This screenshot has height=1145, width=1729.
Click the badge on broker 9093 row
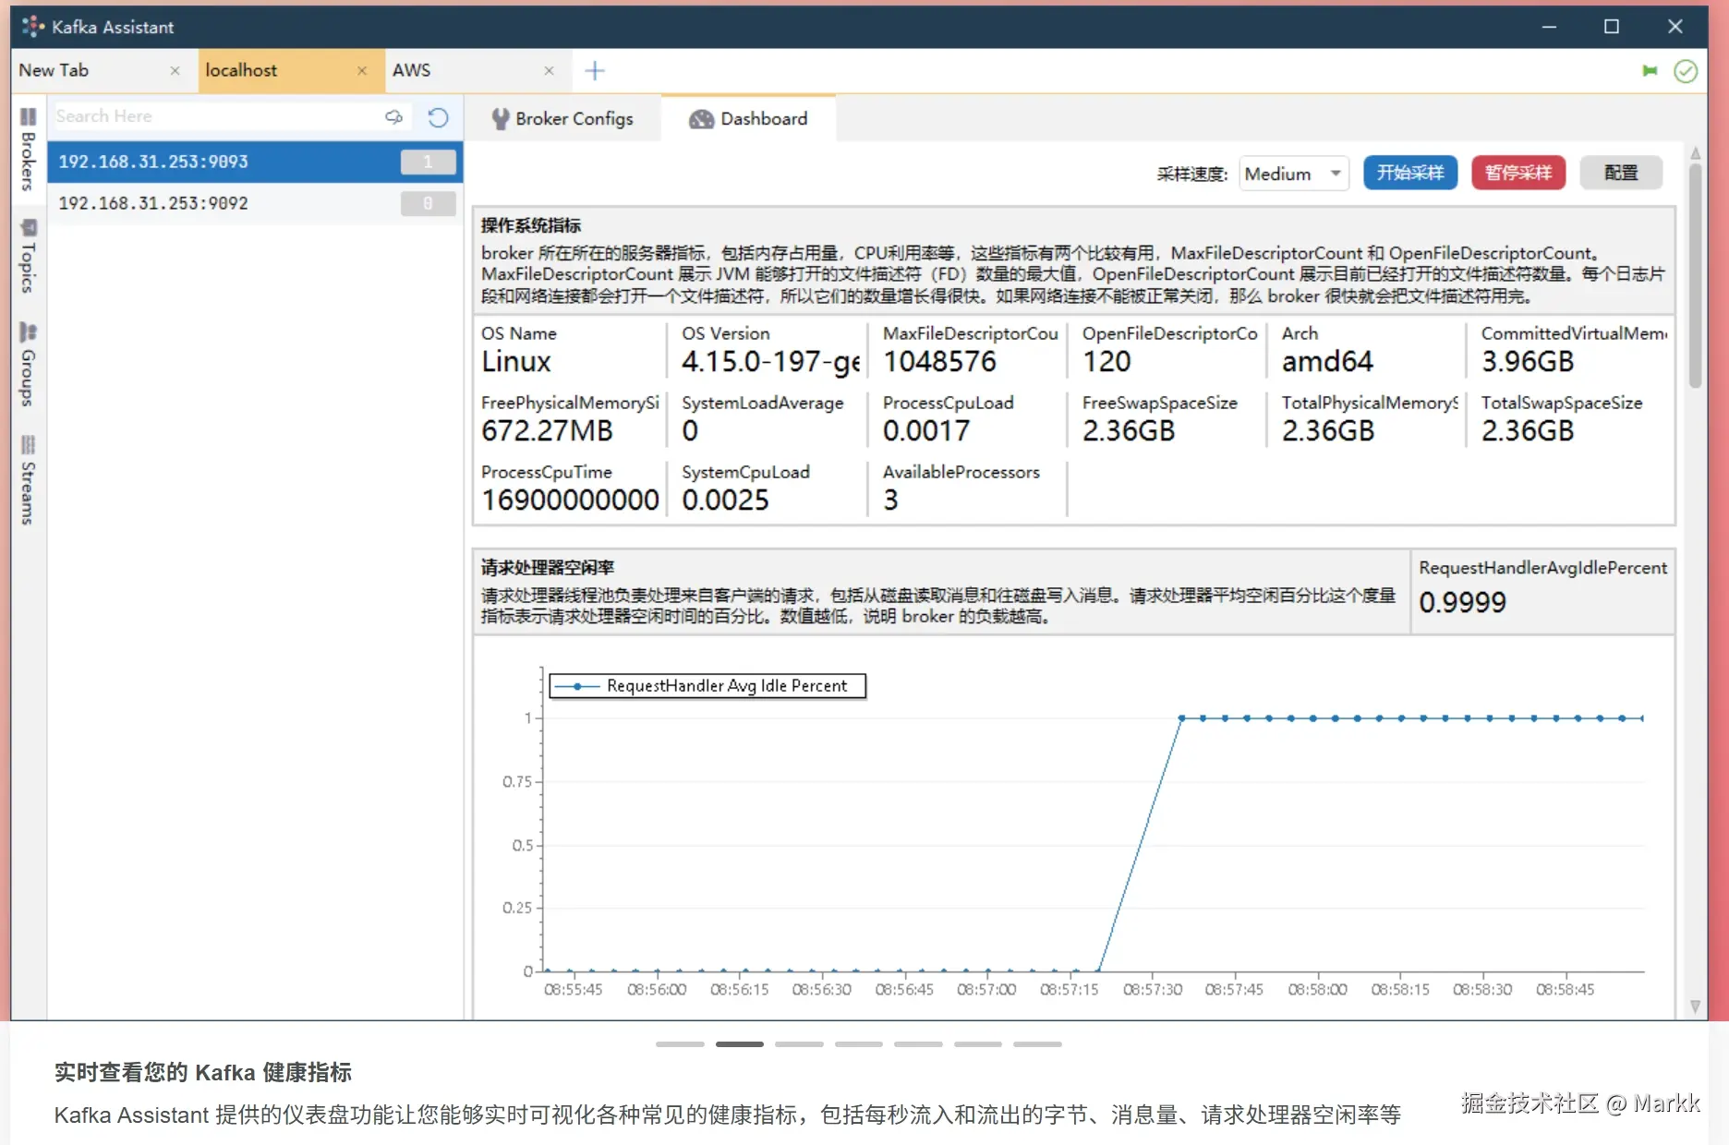coord(428,162)
